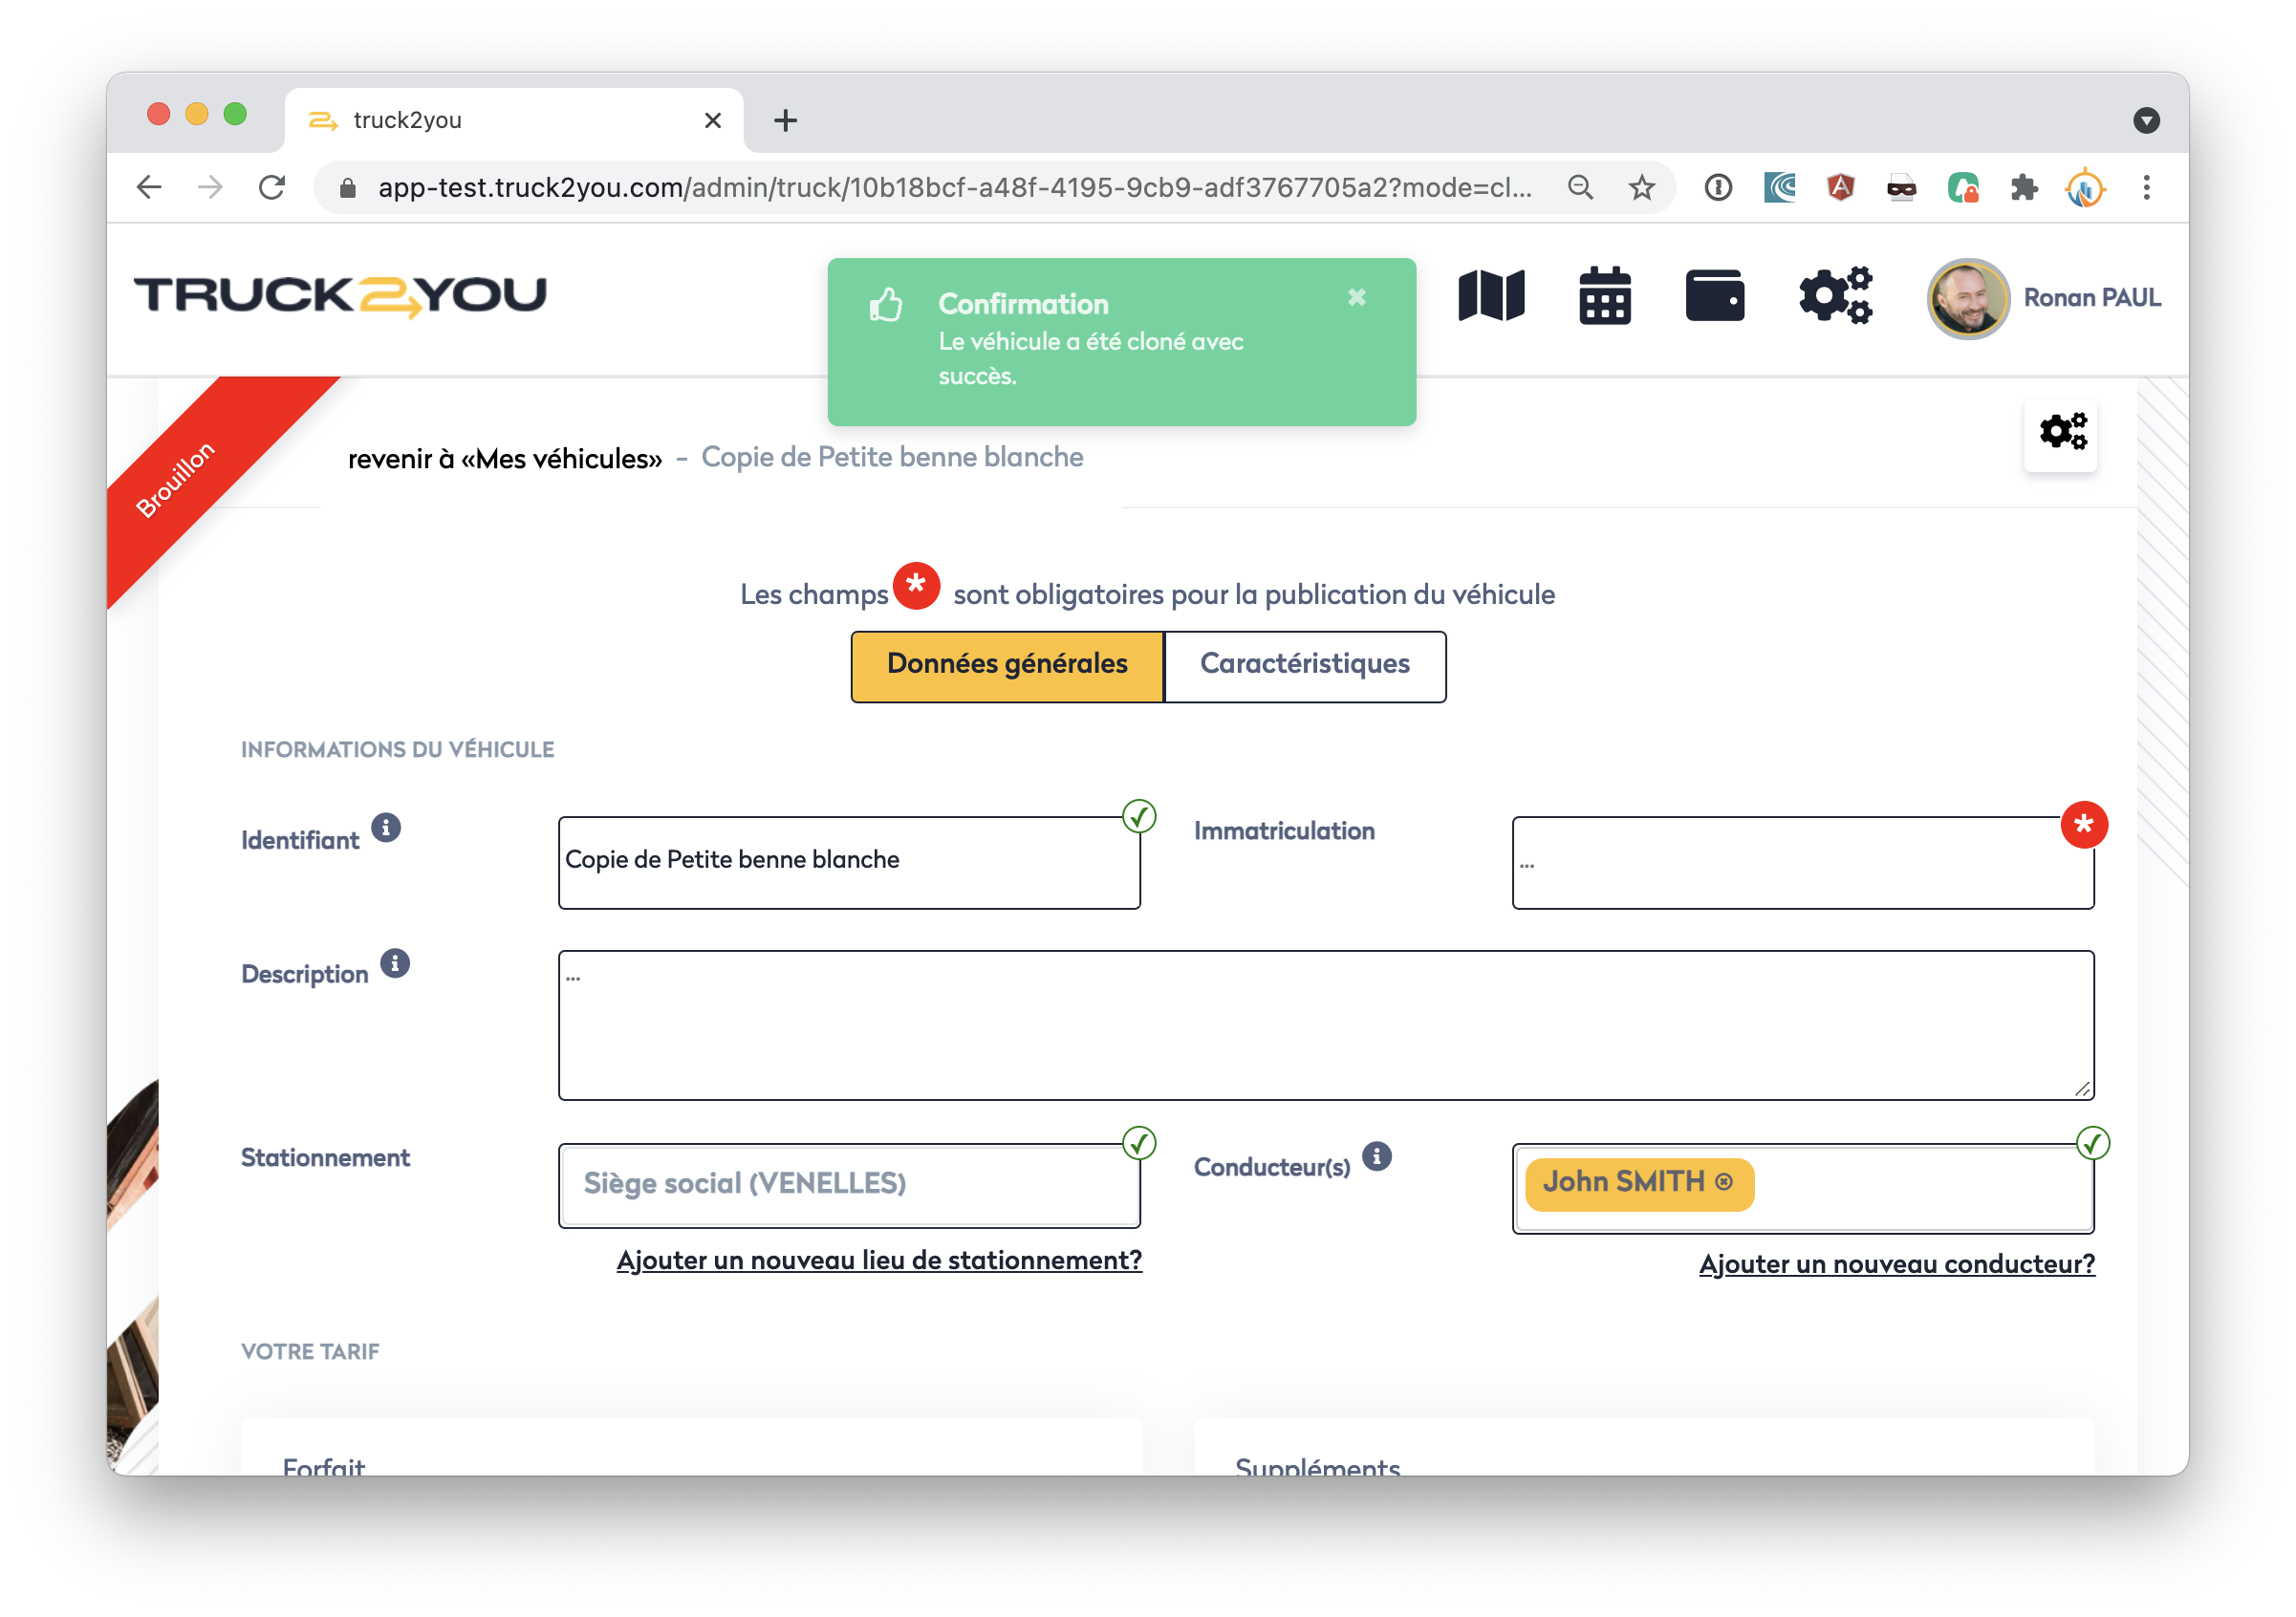Remove John SMITH driver tag

click(x=1724, y=1182)
